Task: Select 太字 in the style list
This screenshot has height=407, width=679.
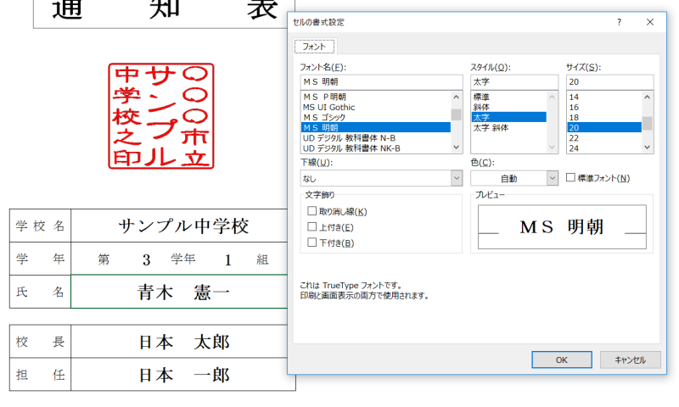Action: coord(508,117)
